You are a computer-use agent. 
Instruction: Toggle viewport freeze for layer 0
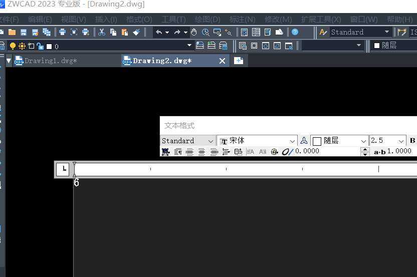31,46
